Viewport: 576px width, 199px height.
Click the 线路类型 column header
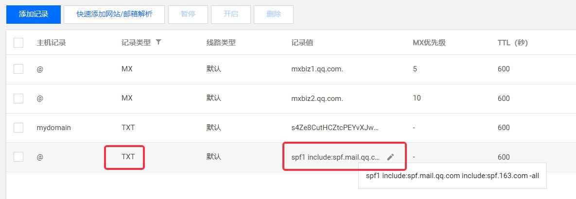[221, 43]
